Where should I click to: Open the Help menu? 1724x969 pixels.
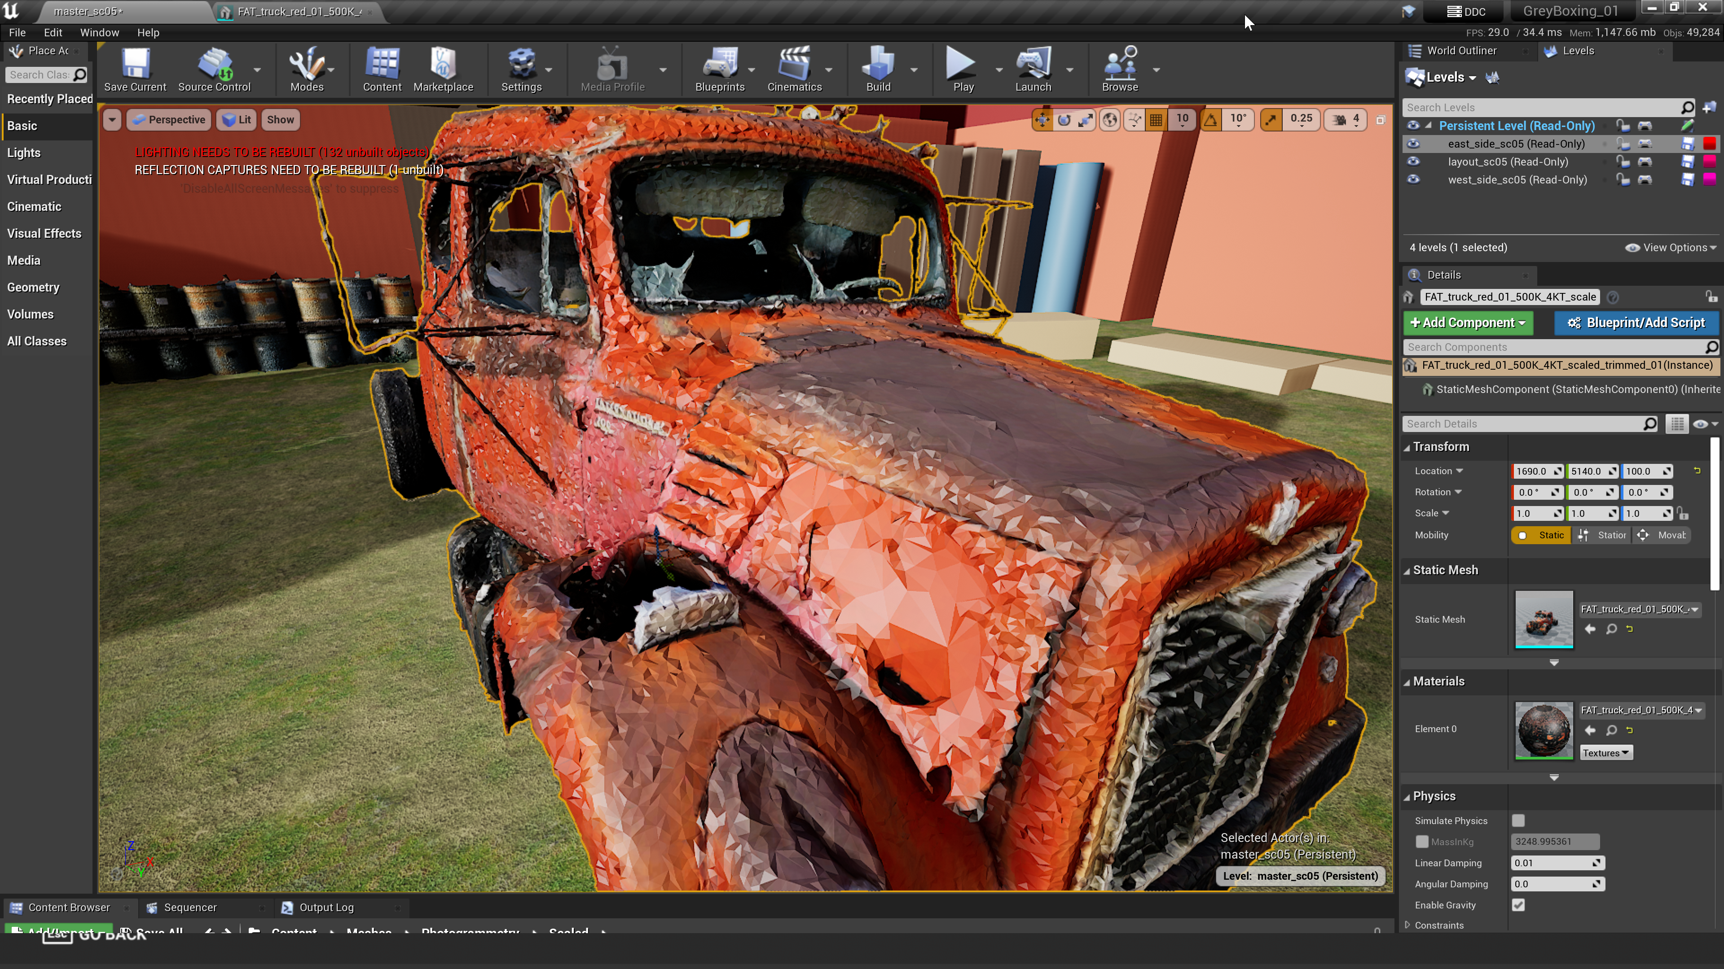pos(148,32)
